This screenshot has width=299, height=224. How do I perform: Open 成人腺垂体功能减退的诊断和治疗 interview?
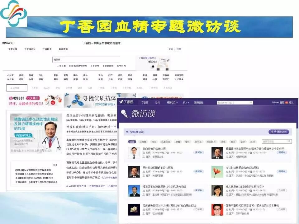click(245, 187)
